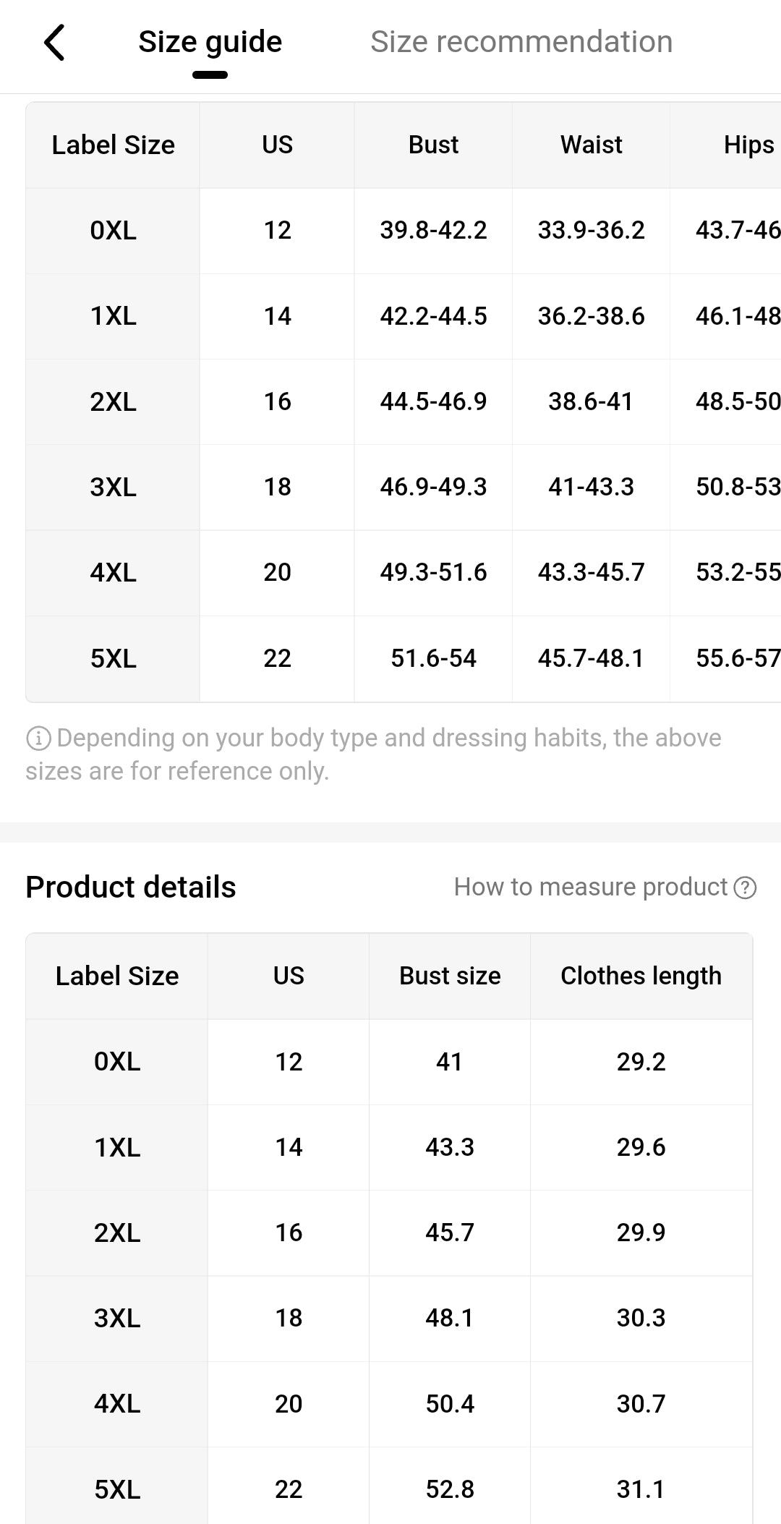Select the 3XL label in body size table
This screenshot has width=781, height=1524.
pyautogui.click(x=113, y=487)
